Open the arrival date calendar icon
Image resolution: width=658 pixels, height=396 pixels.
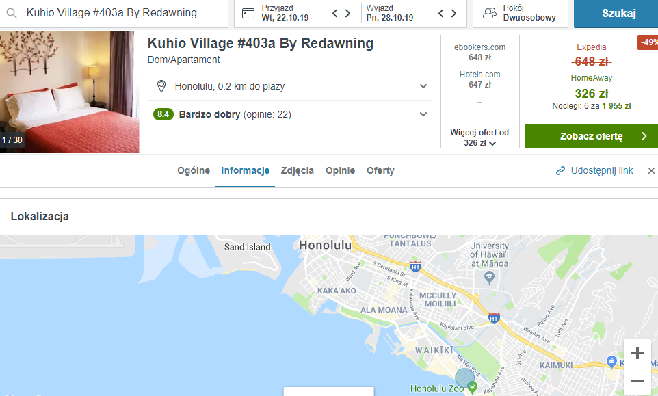[x=248, y=13]
